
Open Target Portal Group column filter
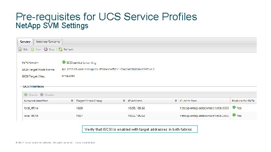click(x=124, y=101)
